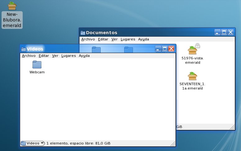The width and height of the screenshot is (241, 151).
Task: Click the Documentos window resize grip
Action: tap(232, 127)
